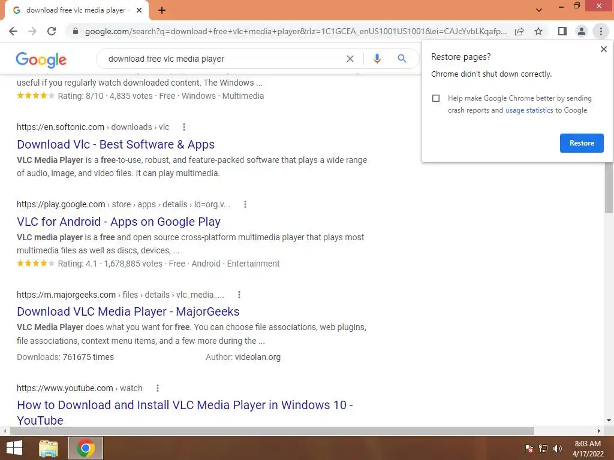Screen dimensions: 614x460
Task: Open 'Download VLC Media Player - MajorGeeks' result
Action: click(128, 311)
